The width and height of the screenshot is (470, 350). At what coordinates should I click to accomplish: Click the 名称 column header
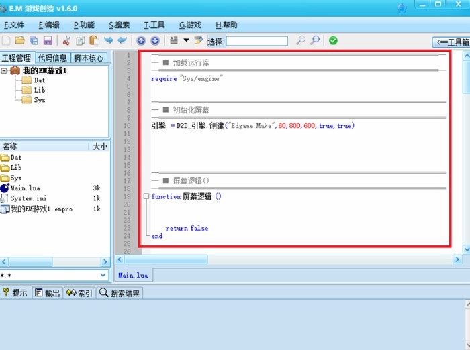pos(44,146)
